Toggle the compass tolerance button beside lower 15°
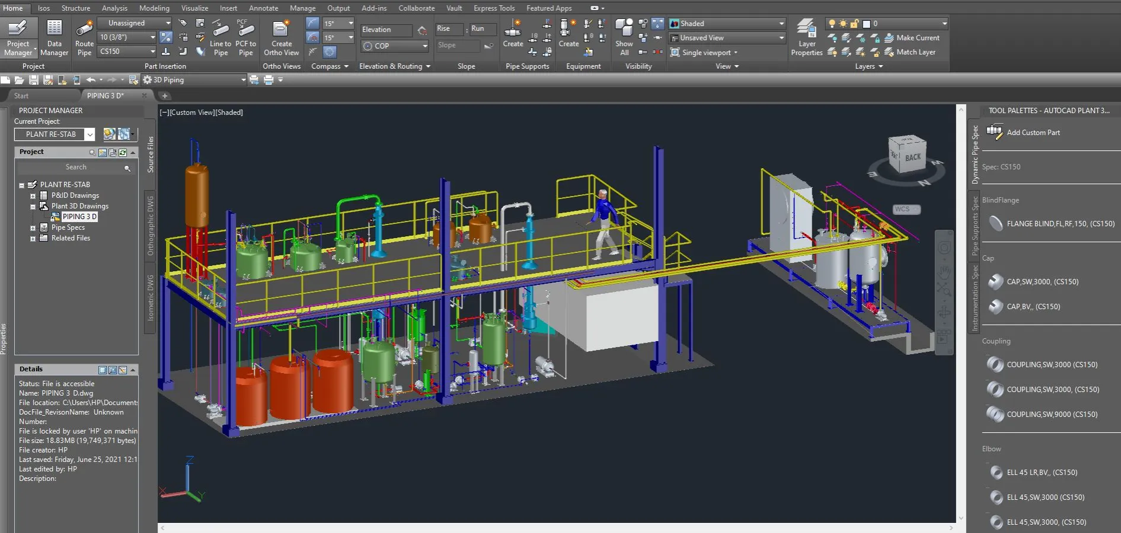Screen dimensions: 1121x533 pyautogui.click(x=312, y=37)
